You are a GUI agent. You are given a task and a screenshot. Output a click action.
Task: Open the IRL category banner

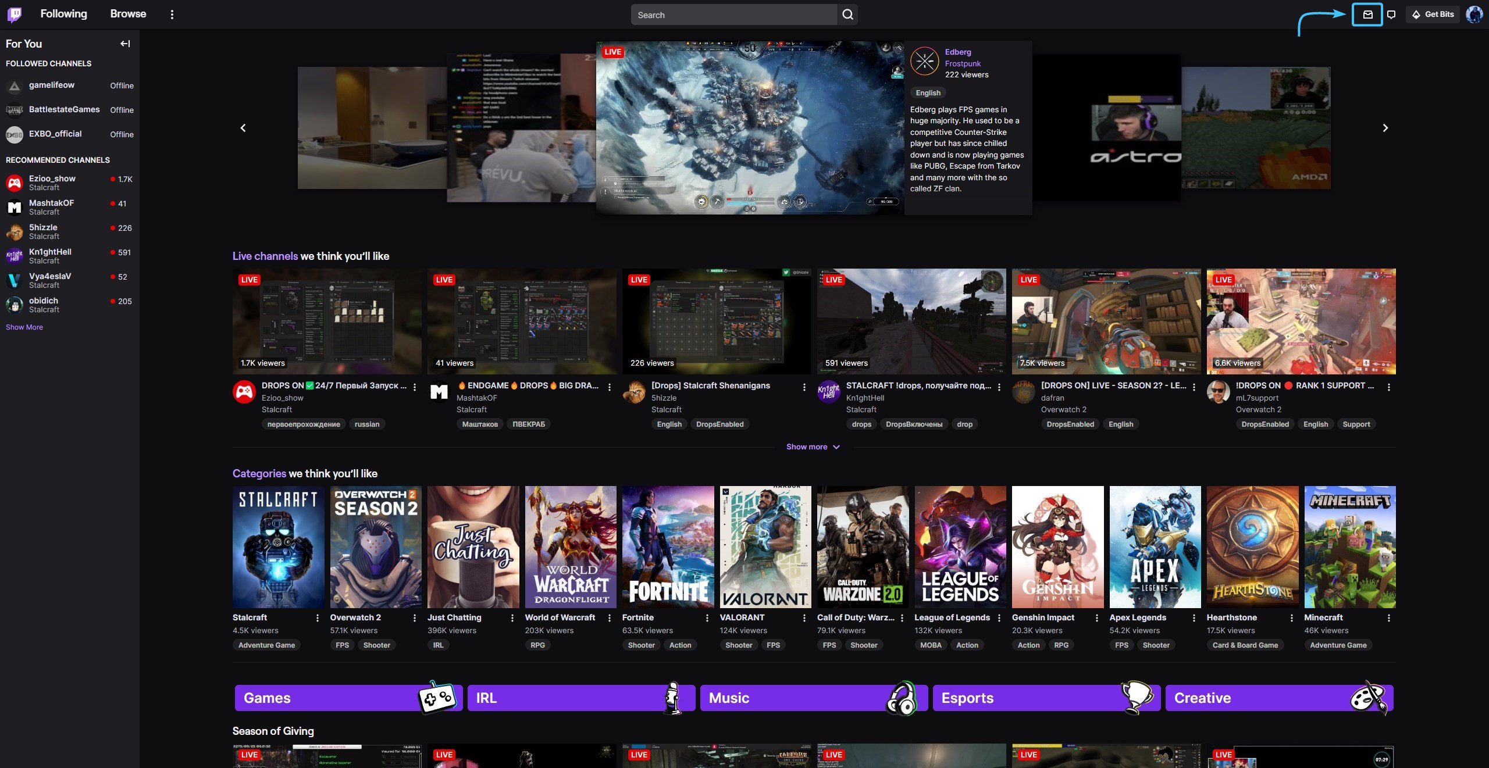580,698
